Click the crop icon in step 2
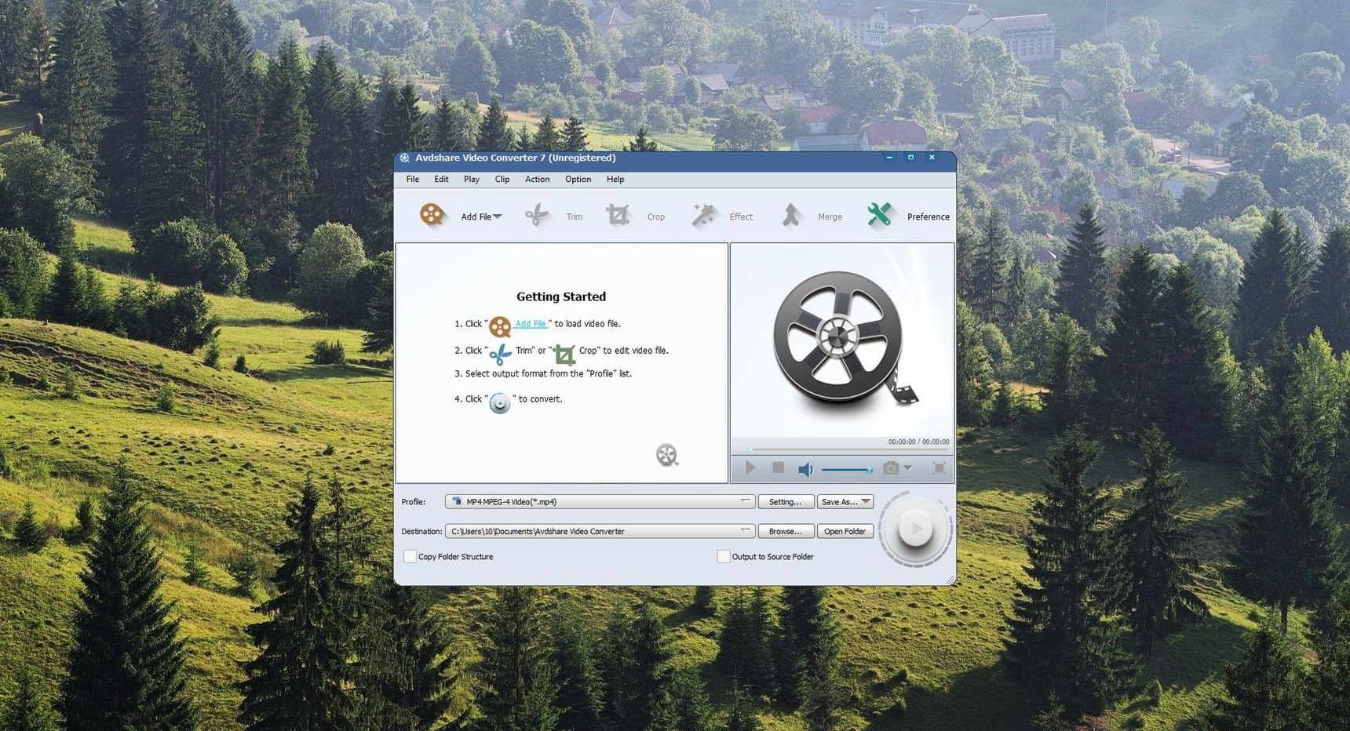The image size is (1350, 731). click(x=564, y=355)
